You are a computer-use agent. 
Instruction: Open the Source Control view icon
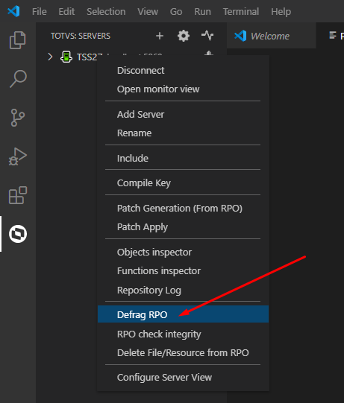coord(18,118)
